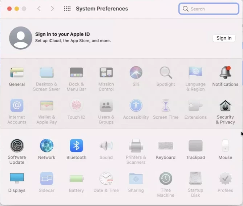Click 'Sign in to your Apple ID' heading
Screen dimensions: 243x206
pos(62,34)
